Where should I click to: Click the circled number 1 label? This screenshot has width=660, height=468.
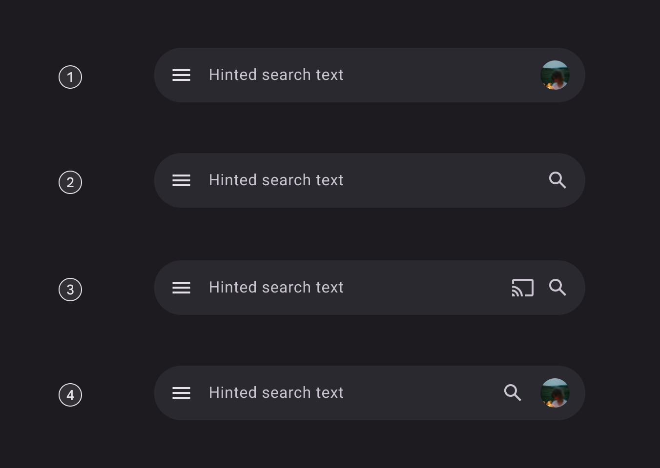70,77
